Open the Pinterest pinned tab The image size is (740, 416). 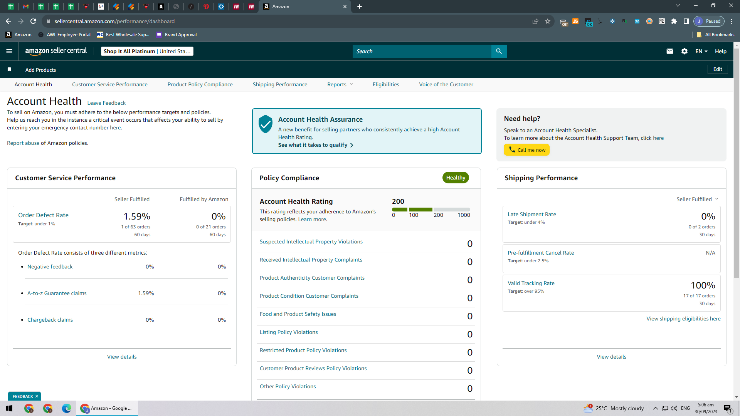[x=206, y=7]
